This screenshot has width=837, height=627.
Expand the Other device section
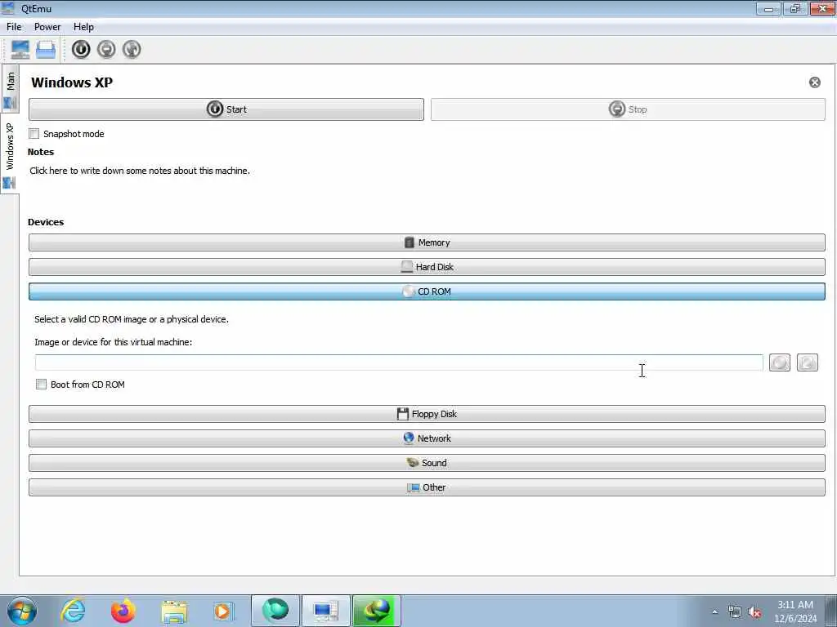click(x=427, y=487)
